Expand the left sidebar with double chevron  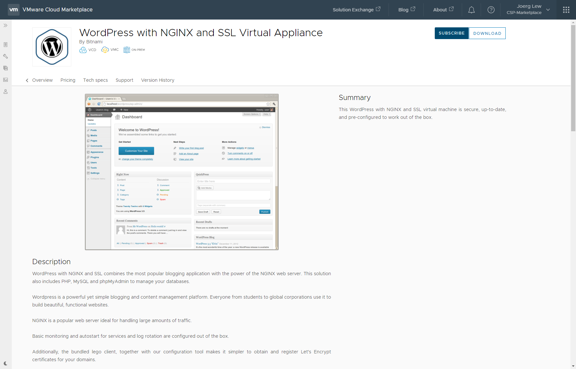(6, 25)
